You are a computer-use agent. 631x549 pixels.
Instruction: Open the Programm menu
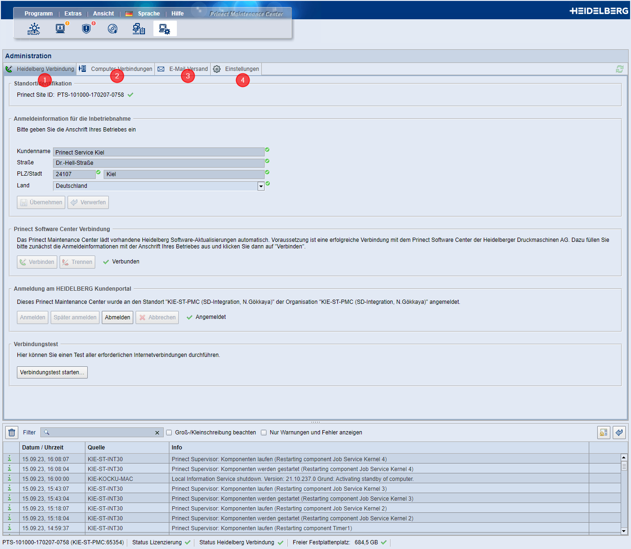coord(38,14)
